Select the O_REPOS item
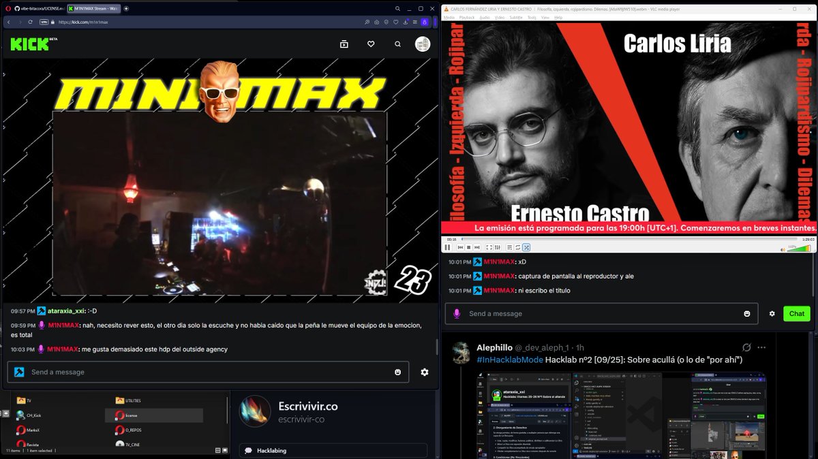The height and width of the screenshot is (459, 818). point(129,430)
